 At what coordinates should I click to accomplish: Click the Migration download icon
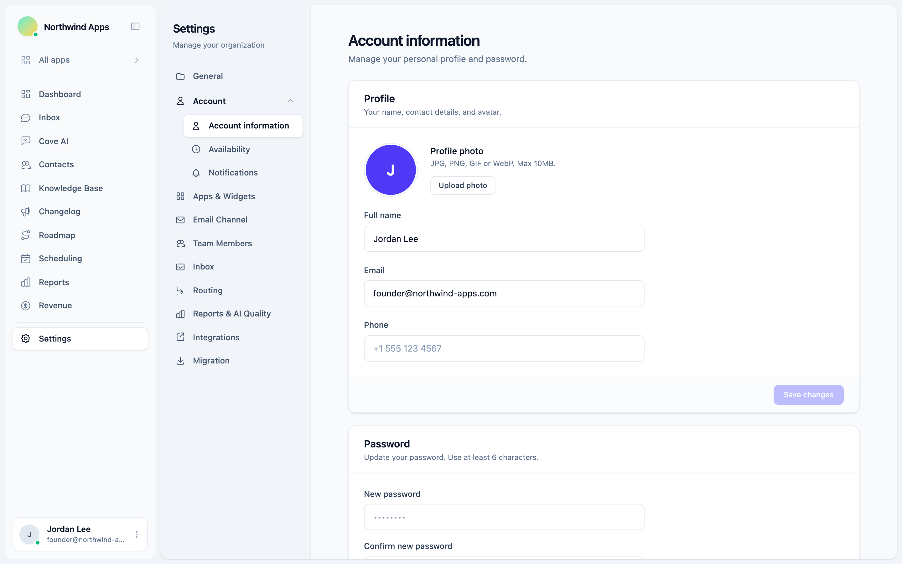(180, 361)
